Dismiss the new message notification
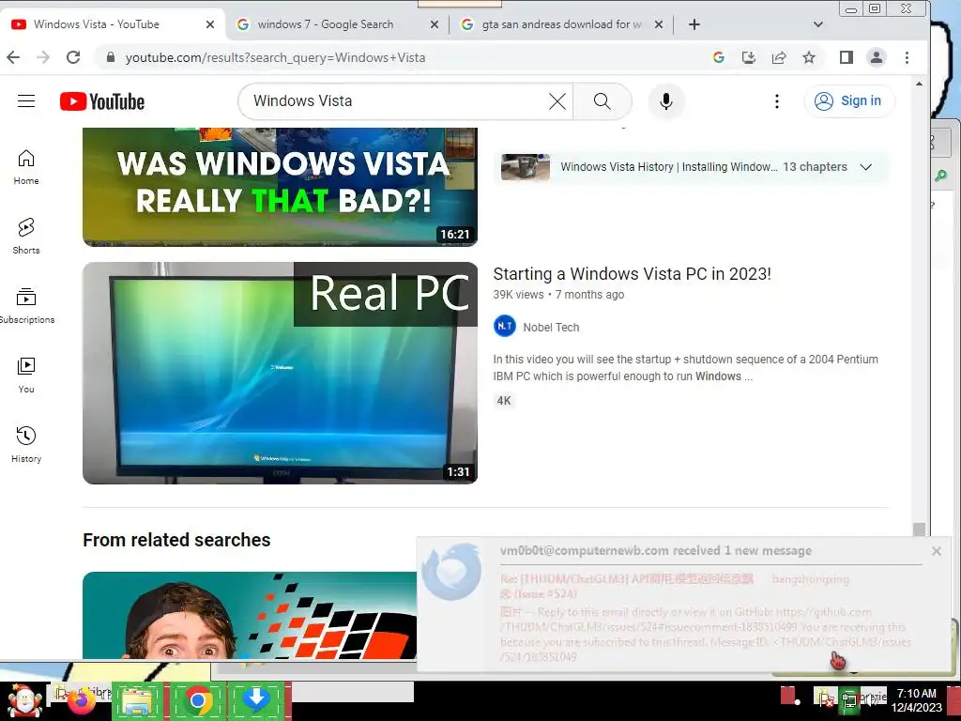This screenshot has width=961, height=721. pos(936,551)
